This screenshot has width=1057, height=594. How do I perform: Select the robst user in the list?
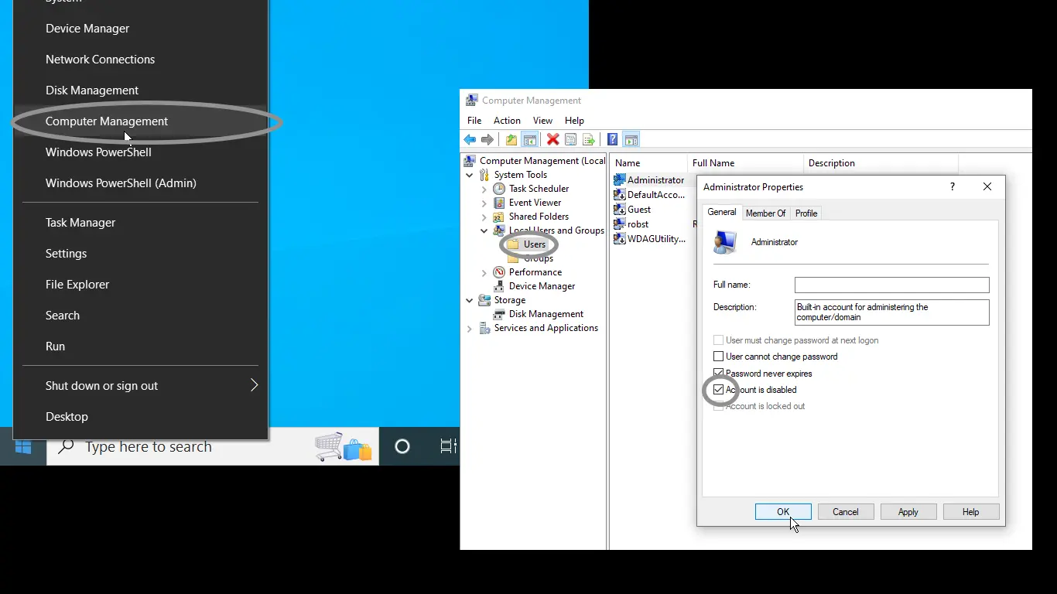[x=631, y=224]
